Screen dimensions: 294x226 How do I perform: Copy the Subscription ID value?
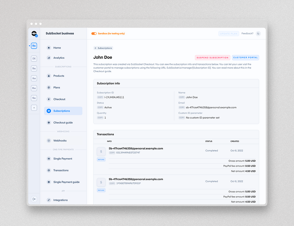tap(100, 97)
